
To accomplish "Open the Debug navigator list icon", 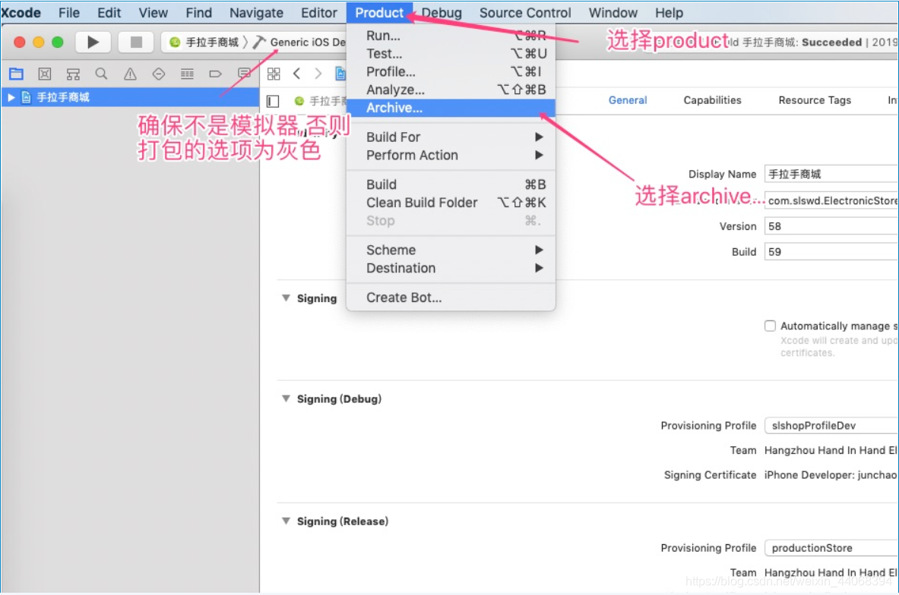I will pyautogui.click(x=187, y=74).
